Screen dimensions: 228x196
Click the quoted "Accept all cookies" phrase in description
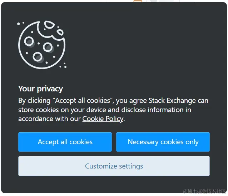coord(84,101)
